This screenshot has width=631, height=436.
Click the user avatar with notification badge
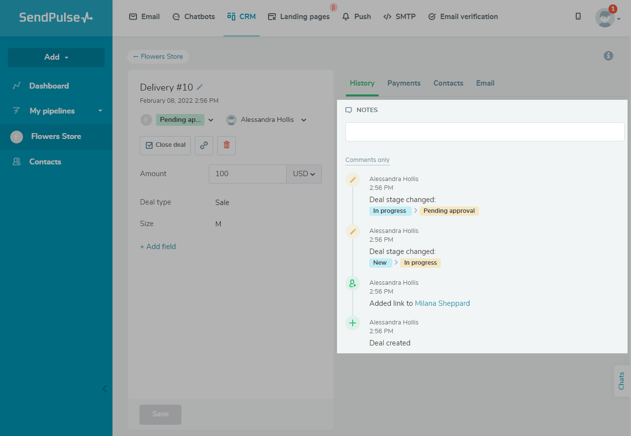click(x=605, y=18)
